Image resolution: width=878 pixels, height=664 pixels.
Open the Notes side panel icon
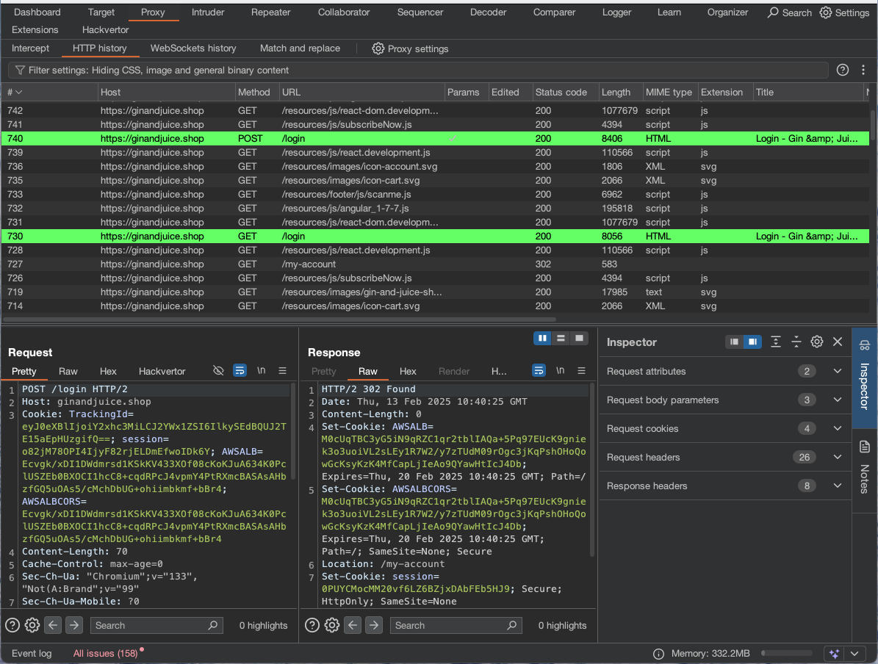[864, 447]
